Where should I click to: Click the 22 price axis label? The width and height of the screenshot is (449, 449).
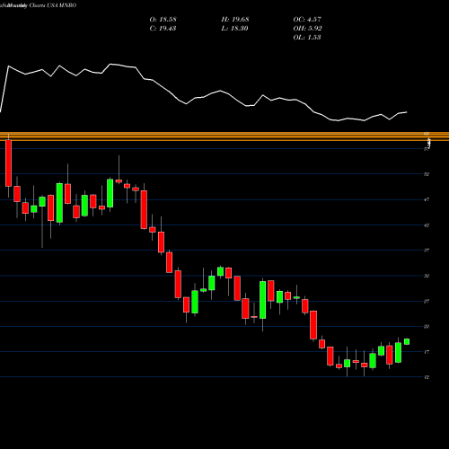point(427,327)
